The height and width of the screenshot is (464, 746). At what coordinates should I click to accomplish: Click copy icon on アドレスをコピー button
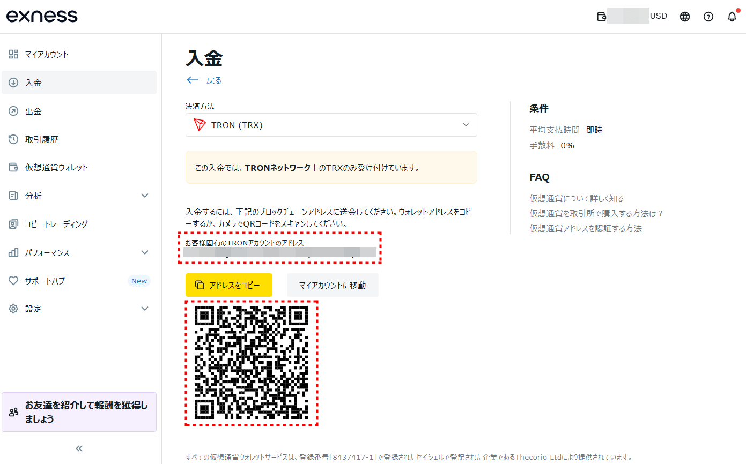tap(200, 285)
